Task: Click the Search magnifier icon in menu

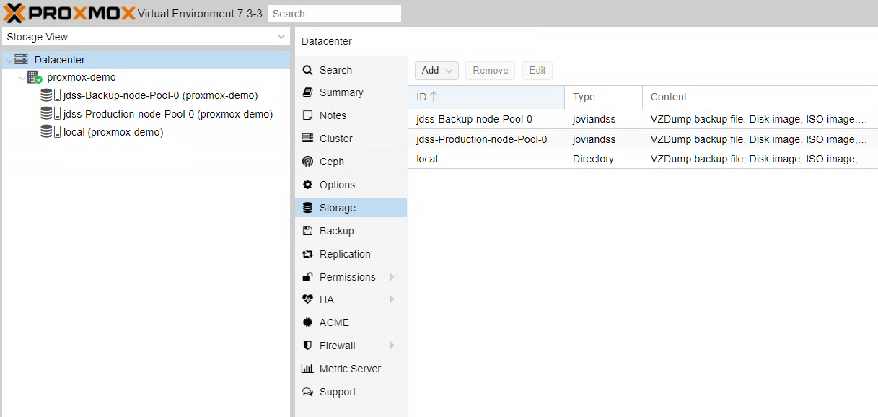Action: pos(307,70)
